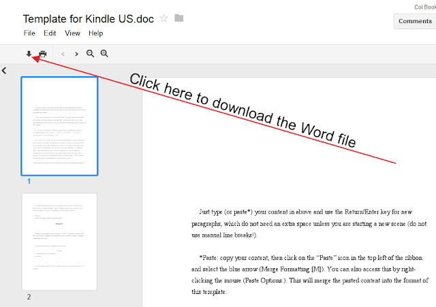436x307 pixels.
Task: Click the zoom in magnifier
Action: pos(104,54)
